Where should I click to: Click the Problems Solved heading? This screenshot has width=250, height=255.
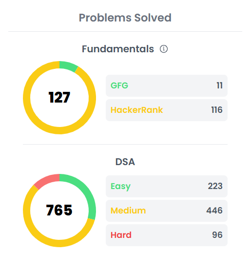coord(125,18)
